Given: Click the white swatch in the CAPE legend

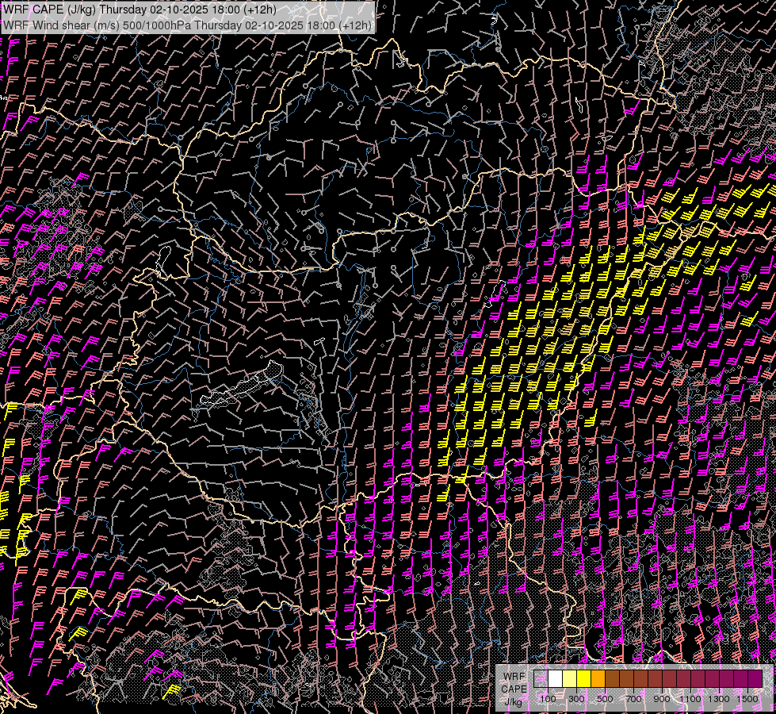Looking at the screenshot, I should 555,679.
